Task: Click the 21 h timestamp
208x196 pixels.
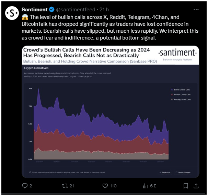Action: coord(104,10)
